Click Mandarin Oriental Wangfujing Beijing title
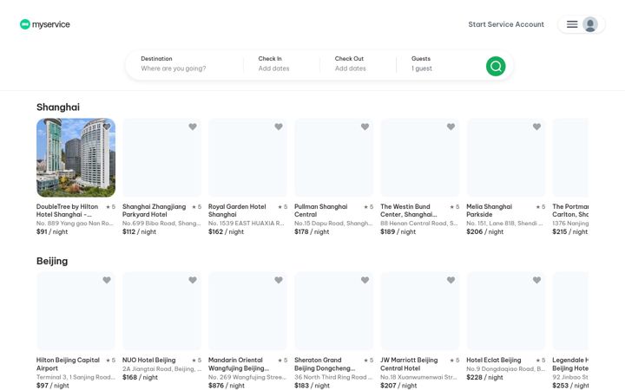The height and width of the screenshot is (390, 625). point(239,364)
